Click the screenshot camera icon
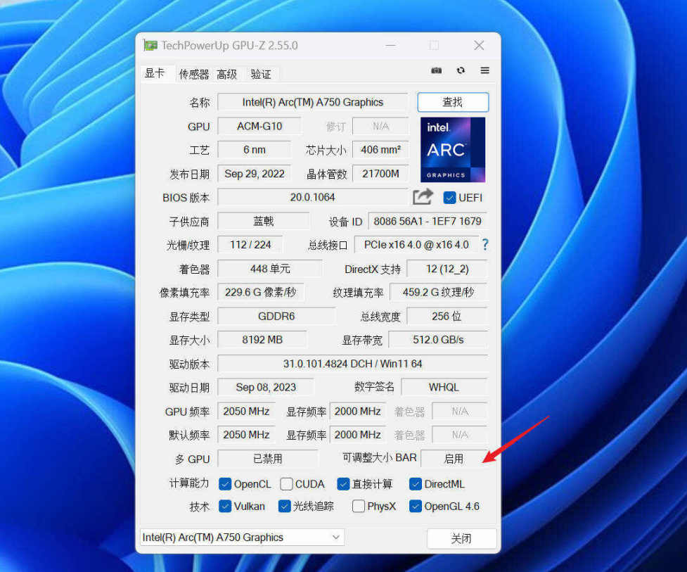 pos(437,70)
